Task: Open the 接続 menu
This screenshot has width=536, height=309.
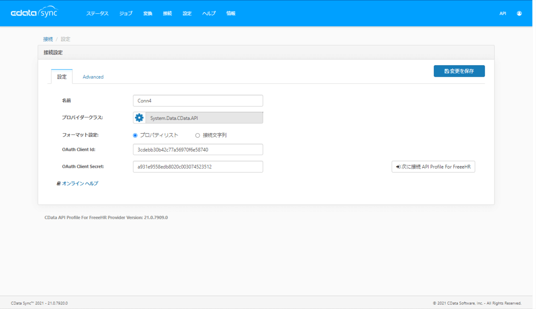Action: coord(167,13)
